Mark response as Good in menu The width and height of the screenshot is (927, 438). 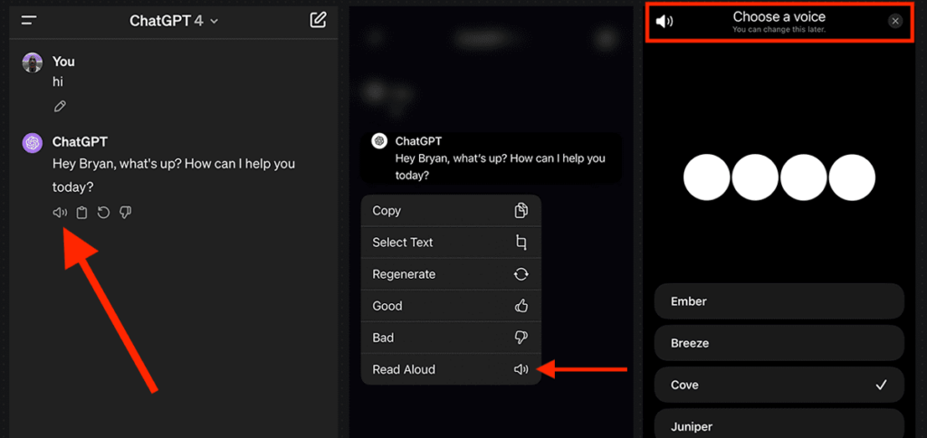click(451, 306)
